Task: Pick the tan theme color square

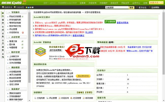Action: point(30,7)
